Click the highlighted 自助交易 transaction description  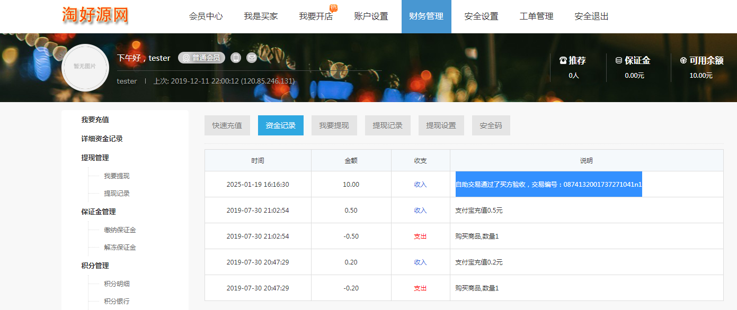pos(548,185)
